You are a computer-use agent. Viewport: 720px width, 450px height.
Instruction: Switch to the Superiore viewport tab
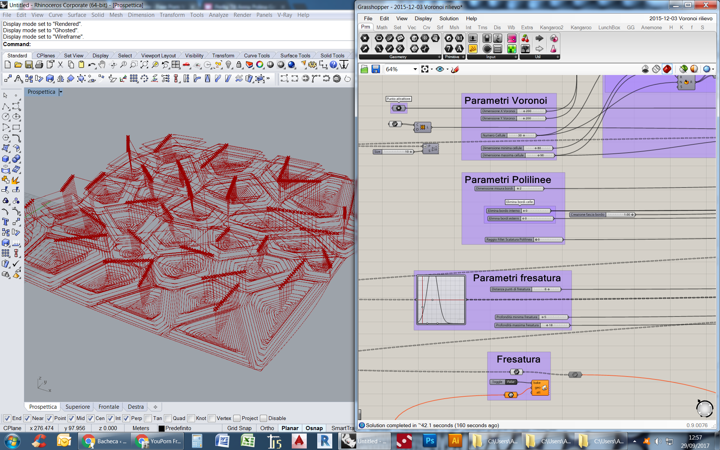pyautogui.click(x=78, y=407)
